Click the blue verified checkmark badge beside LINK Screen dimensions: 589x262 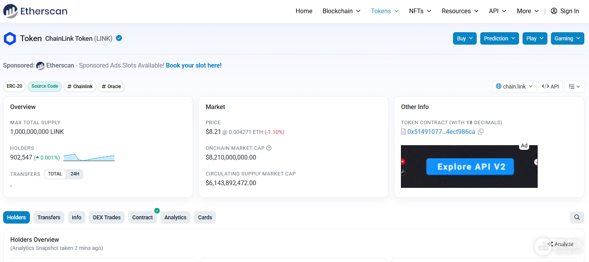tap(119, 38)
